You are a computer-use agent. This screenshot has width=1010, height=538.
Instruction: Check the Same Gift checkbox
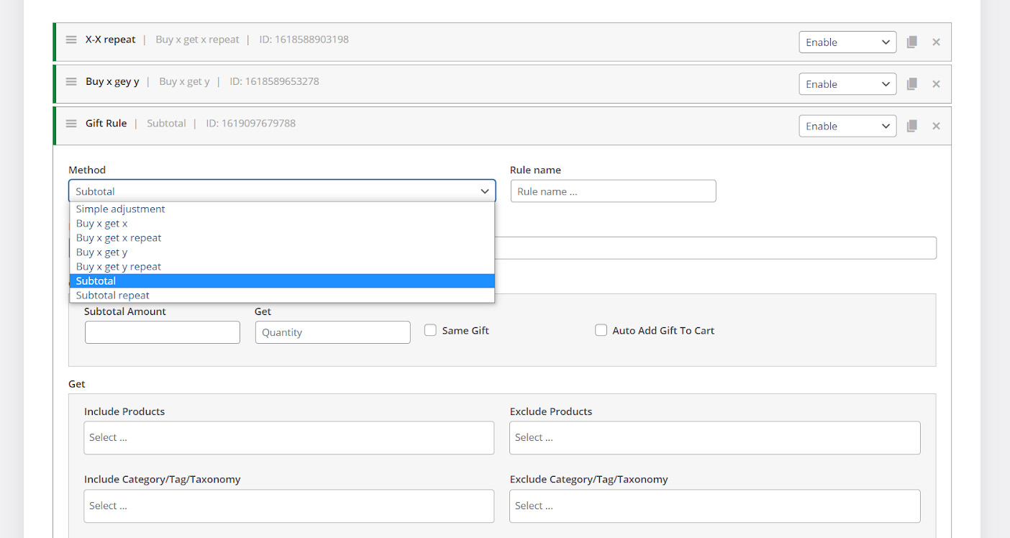[430, 330]
